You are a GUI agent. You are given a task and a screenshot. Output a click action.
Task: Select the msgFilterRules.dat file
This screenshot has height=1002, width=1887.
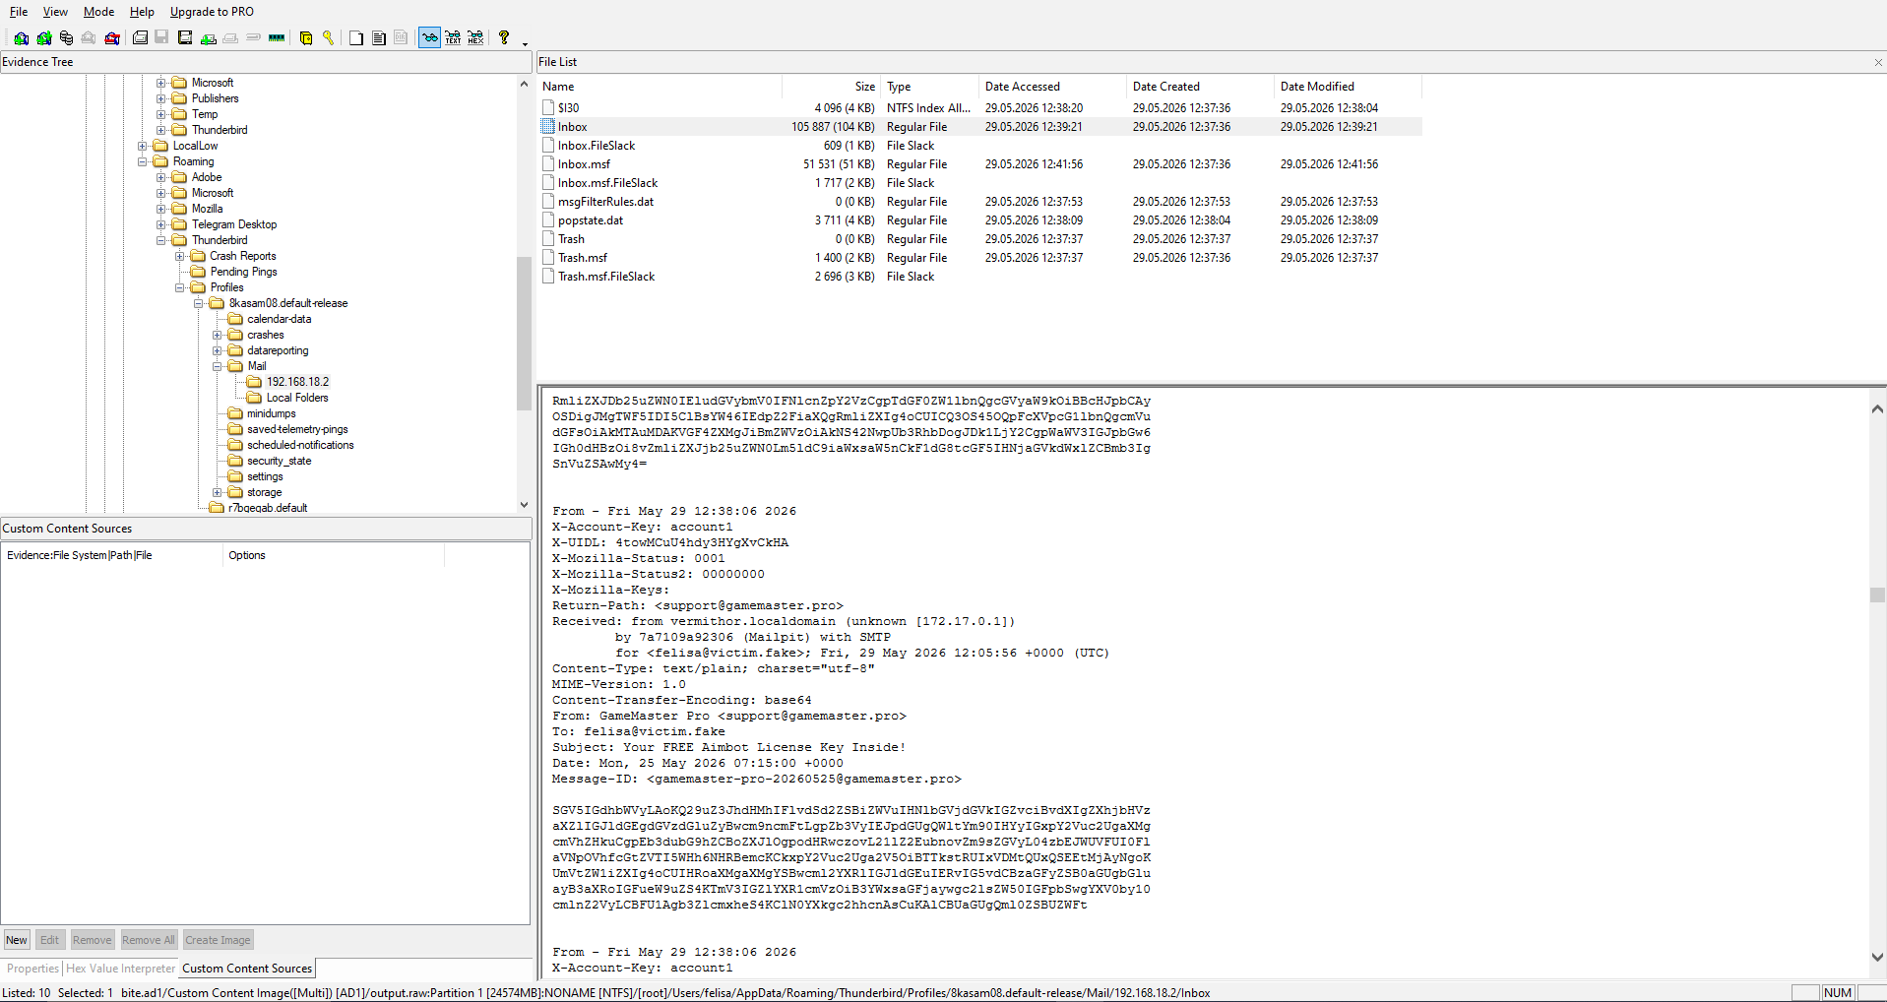coord(979,202)
